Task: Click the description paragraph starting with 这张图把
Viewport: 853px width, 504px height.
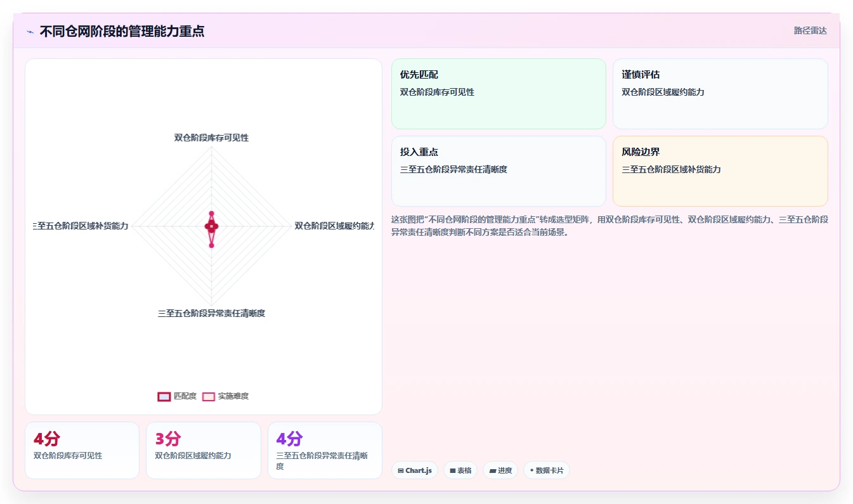Action: 609,226
